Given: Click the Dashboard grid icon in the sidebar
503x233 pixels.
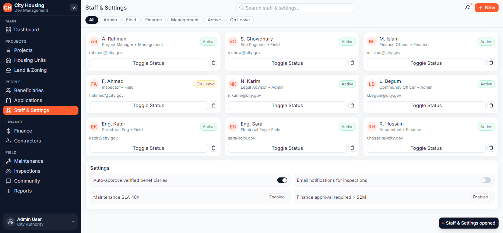Looking at the screenshot, I should pyautogui.click(x=8, y=30).
